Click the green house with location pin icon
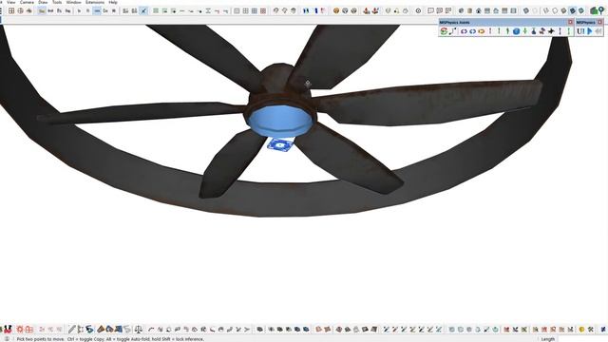This screenshot has height=342, width=608. (x=598, y=10)
